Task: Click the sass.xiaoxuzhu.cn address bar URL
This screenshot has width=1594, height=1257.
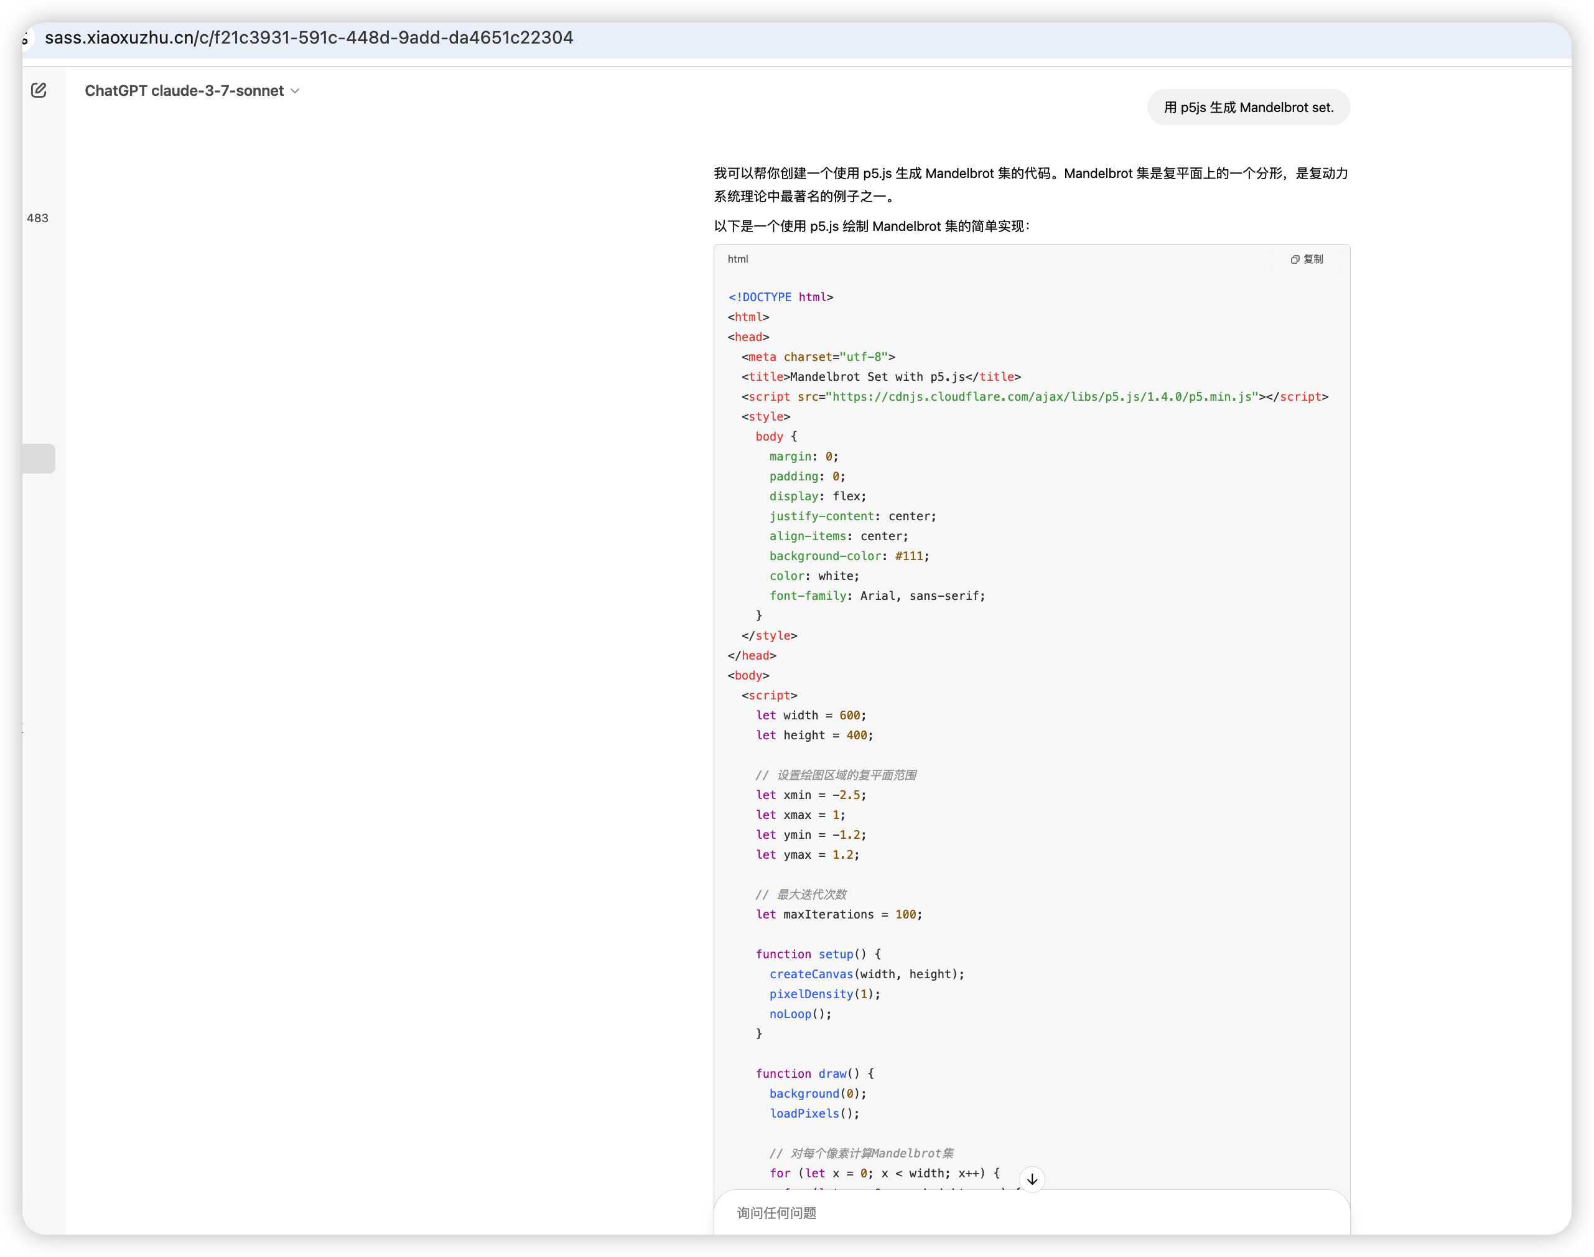Action: pos(309,37)
